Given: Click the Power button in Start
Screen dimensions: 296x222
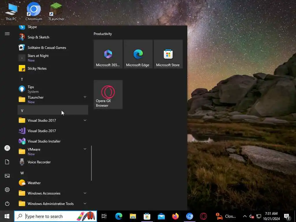Looking at the screenshot, I should point(7,203).
